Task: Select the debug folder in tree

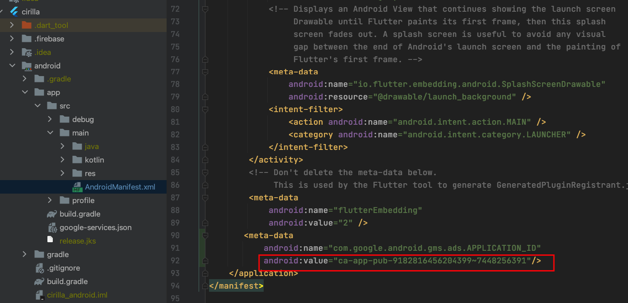Action: 83,119
